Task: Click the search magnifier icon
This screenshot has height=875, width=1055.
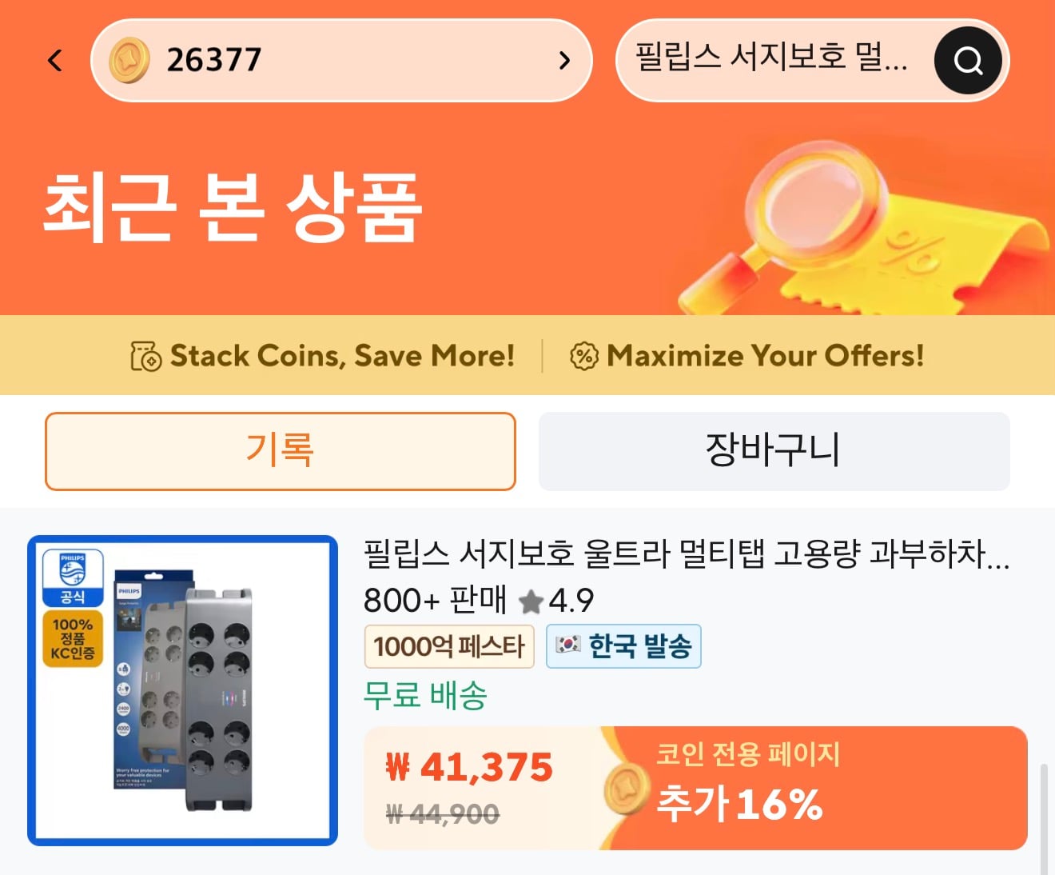Action: 968,60
